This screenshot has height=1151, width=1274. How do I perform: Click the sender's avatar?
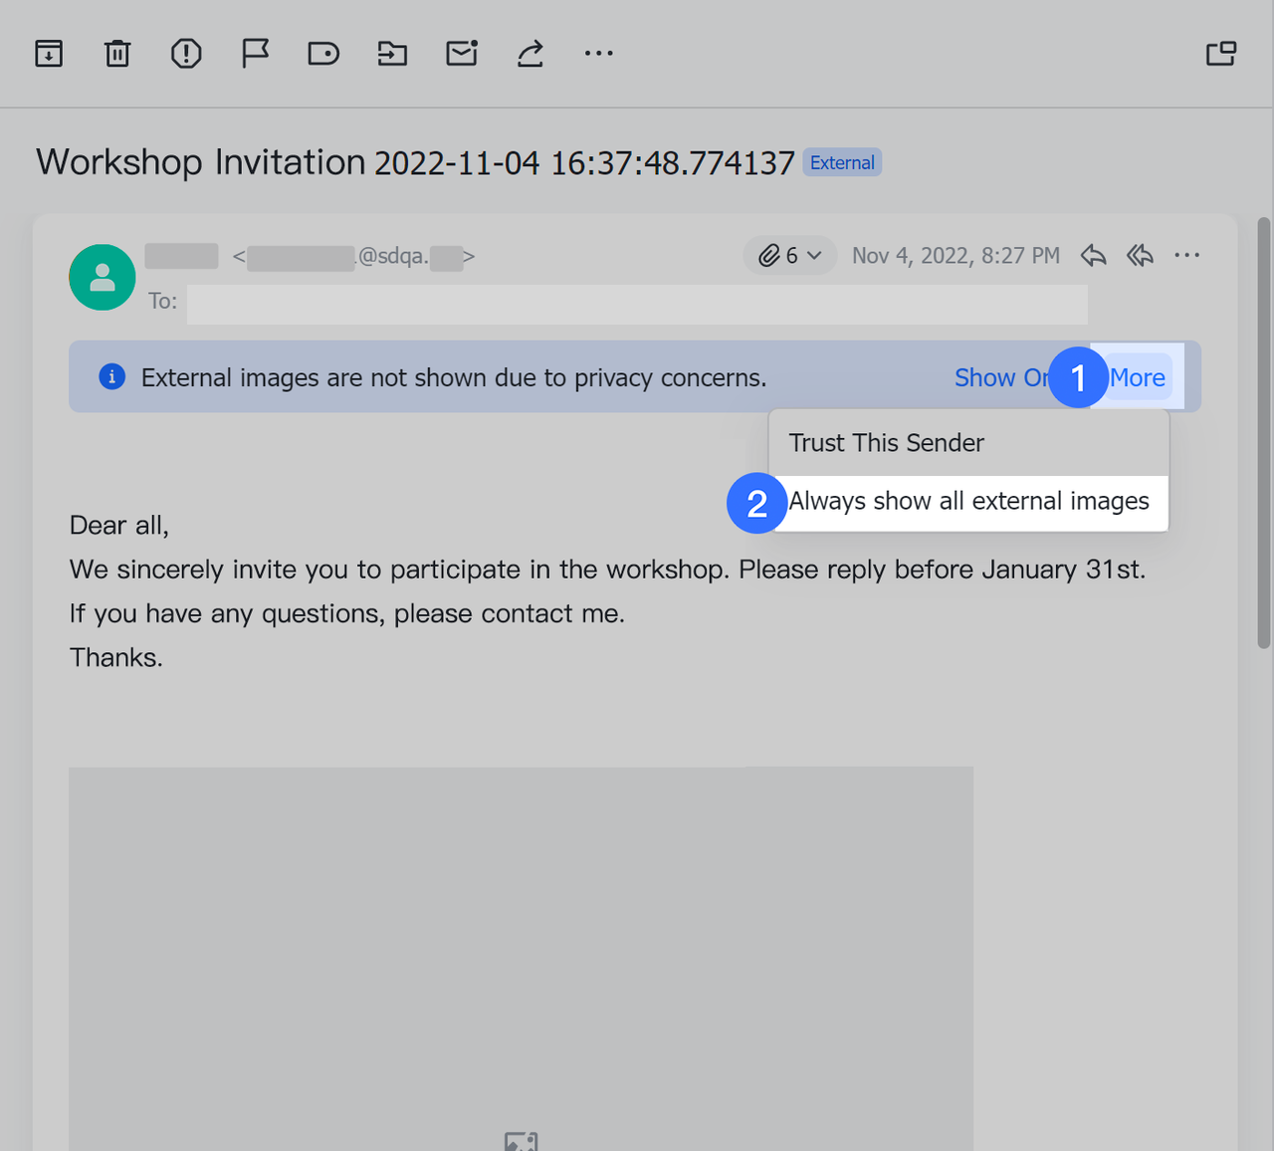(102, 277)
